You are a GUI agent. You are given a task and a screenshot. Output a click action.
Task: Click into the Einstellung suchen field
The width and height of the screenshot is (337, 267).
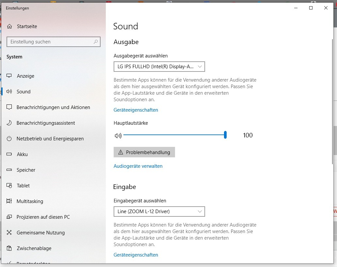(x=49, y=42)
